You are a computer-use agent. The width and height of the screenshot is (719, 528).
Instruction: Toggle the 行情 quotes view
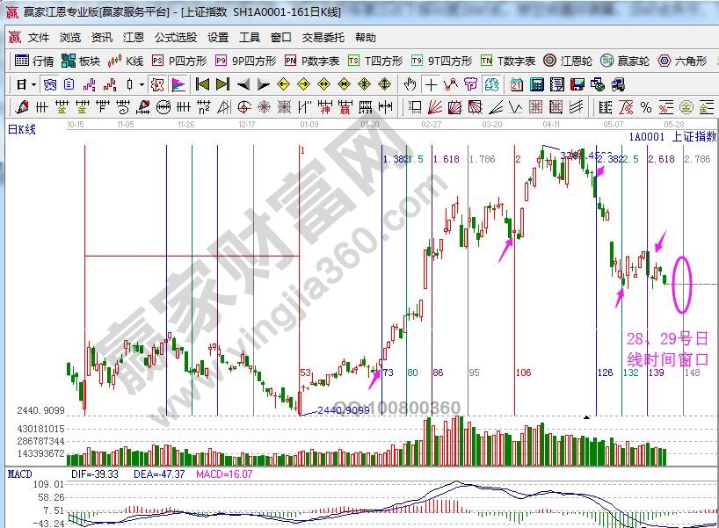pos(35,61)
